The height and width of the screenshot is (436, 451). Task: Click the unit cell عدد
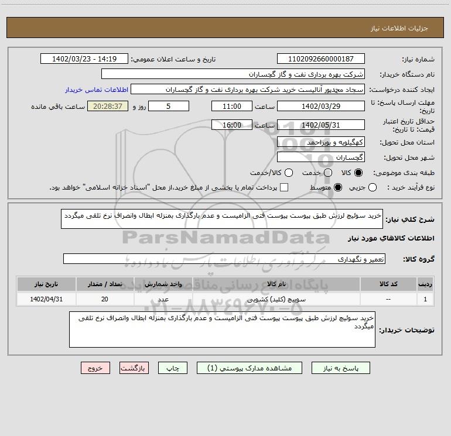click(x=163, y=299)
